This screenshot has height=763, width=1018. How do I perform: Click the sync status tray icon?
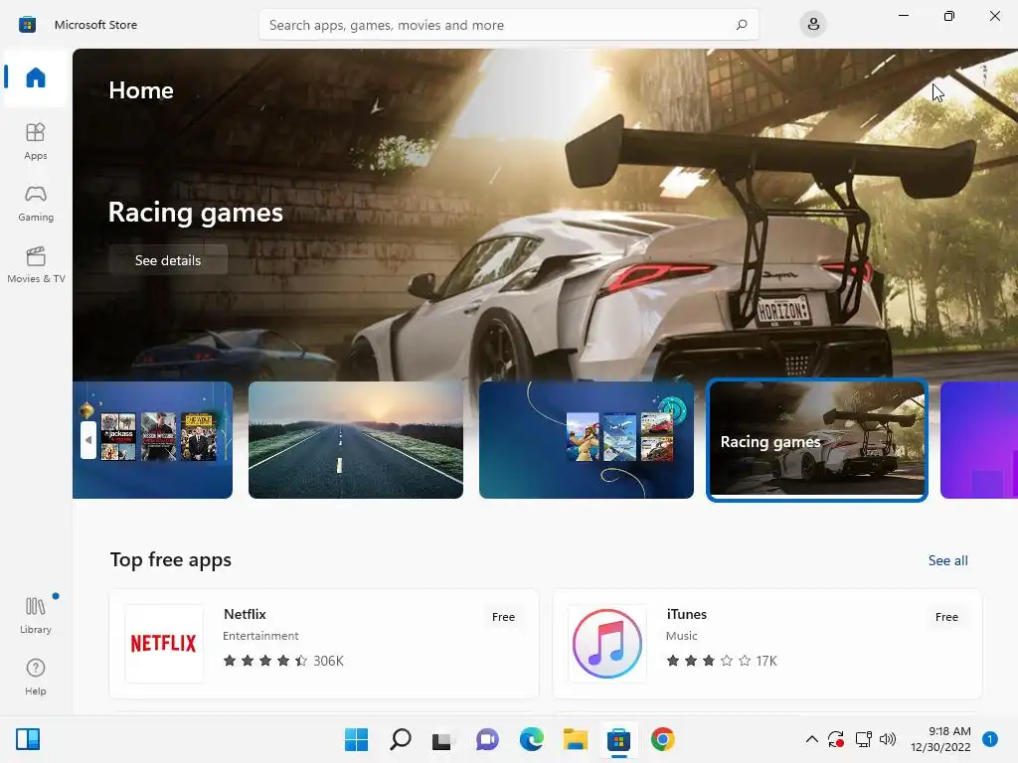click(835, 739)
